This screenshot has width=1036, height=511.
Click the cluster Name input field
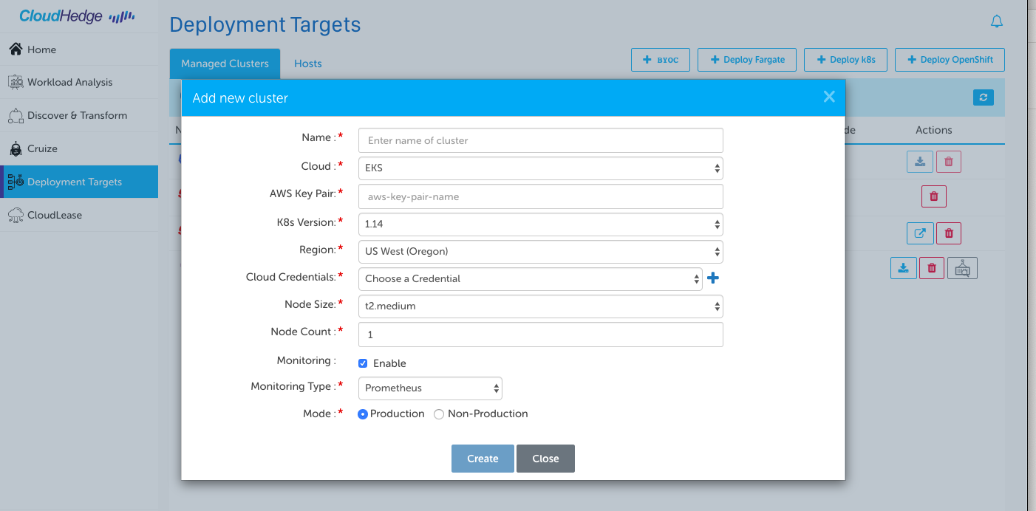click(540, 140)
